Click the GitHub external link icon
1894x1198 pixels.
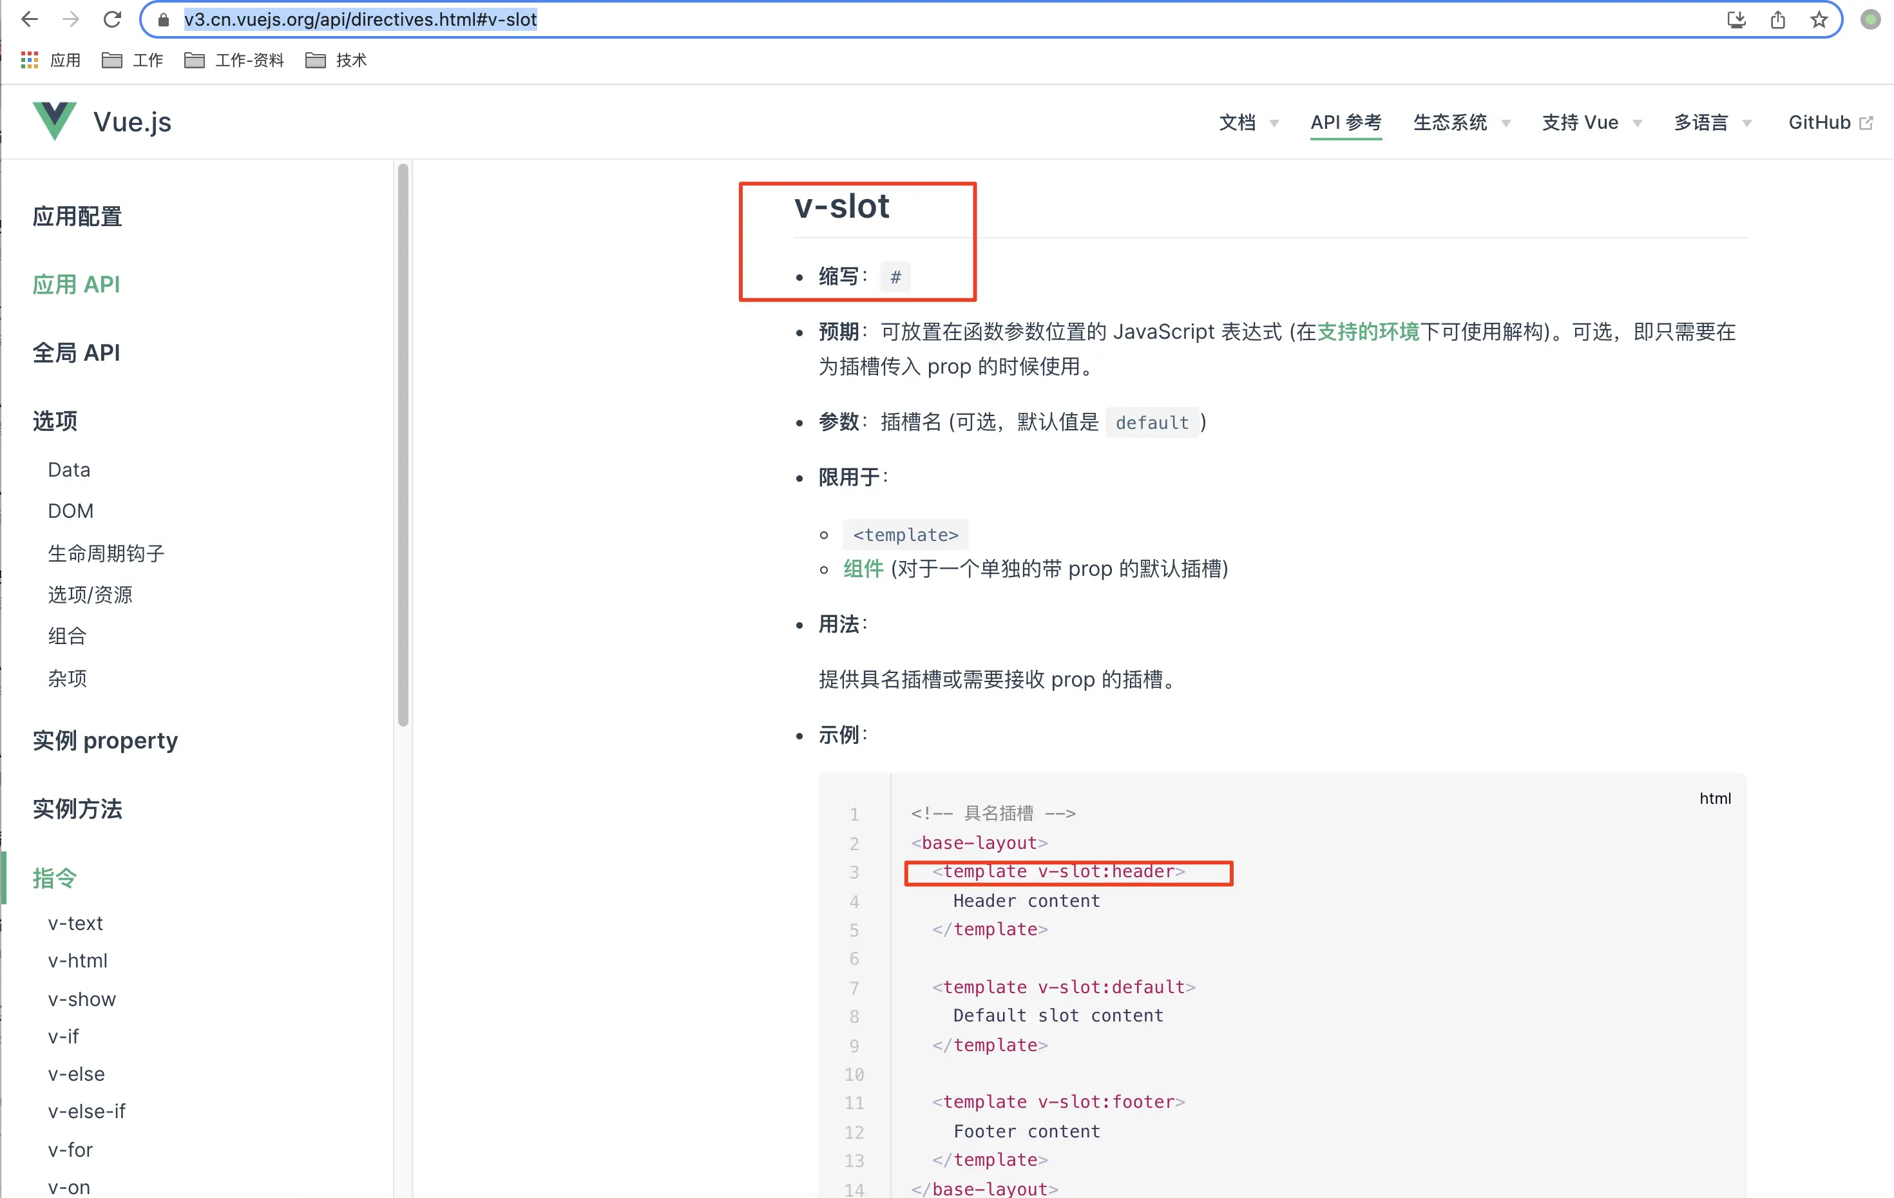(x=1867, y=122)
